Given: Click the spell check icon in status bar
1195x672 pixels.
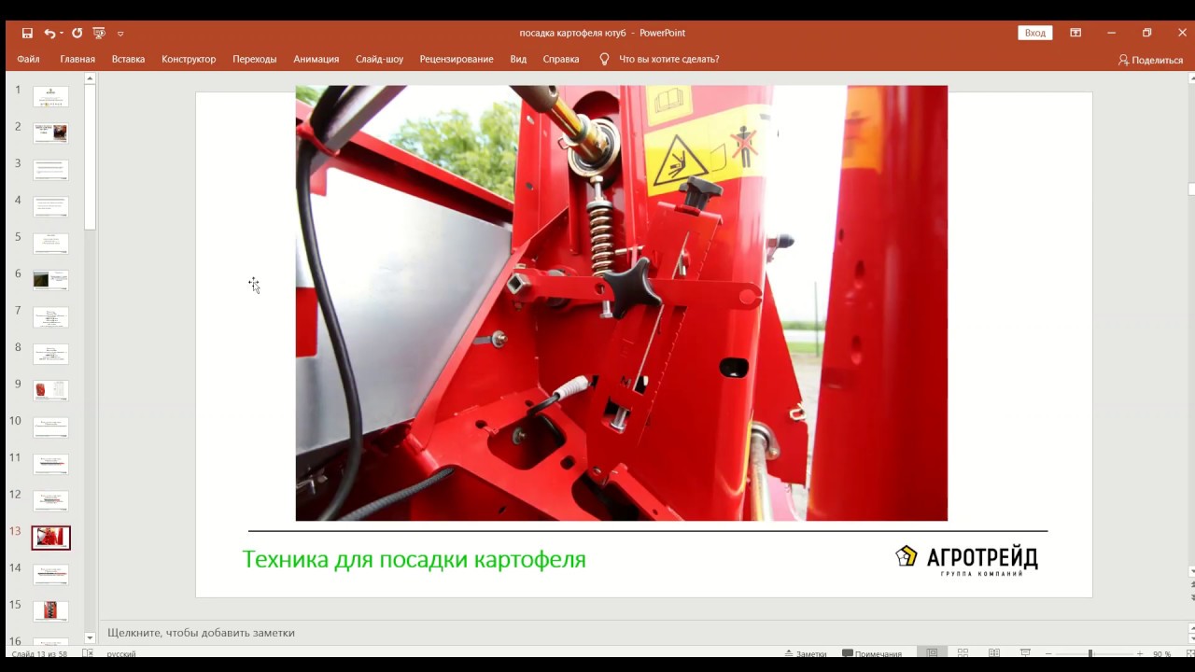Looking at the screenshot, I should point(88,654).
